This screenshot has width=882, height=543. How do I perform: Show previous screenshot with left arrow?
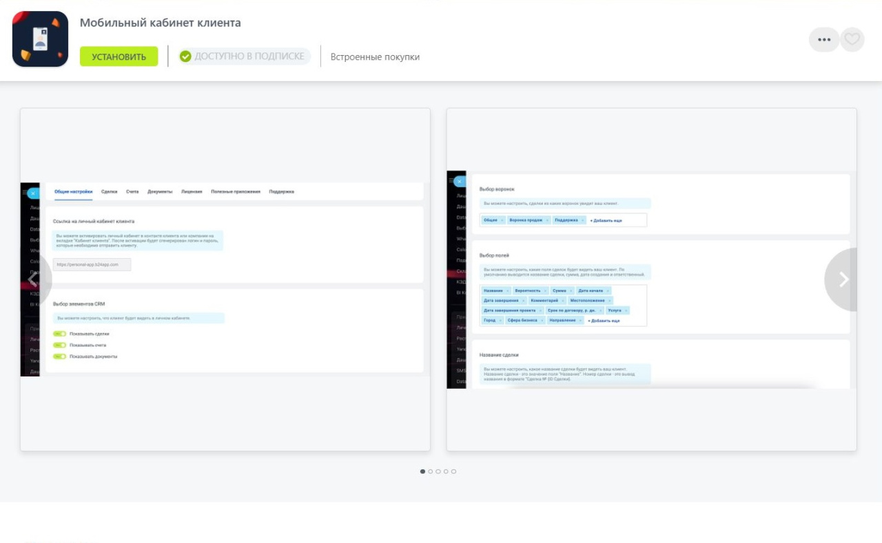click(x=32, y=279)
